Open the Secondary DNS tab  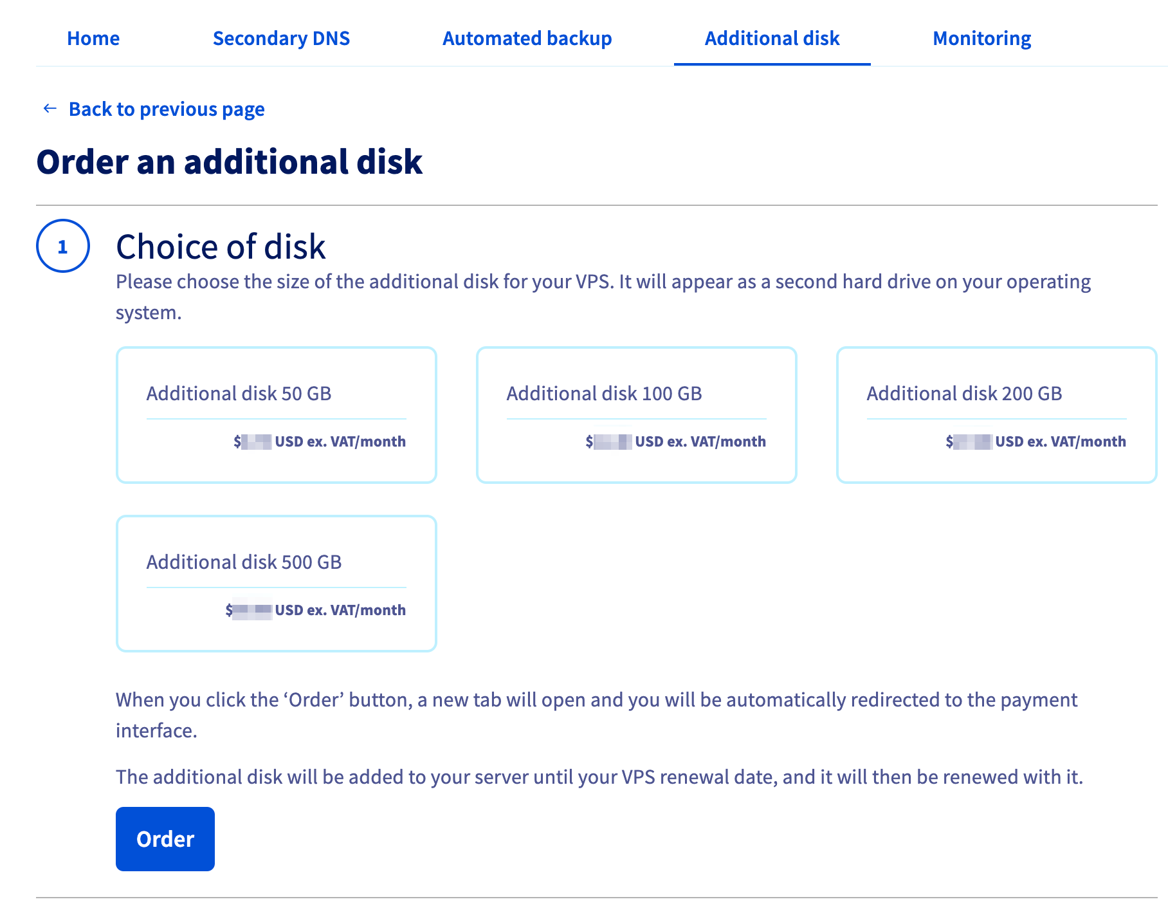(x=281, y=39)
